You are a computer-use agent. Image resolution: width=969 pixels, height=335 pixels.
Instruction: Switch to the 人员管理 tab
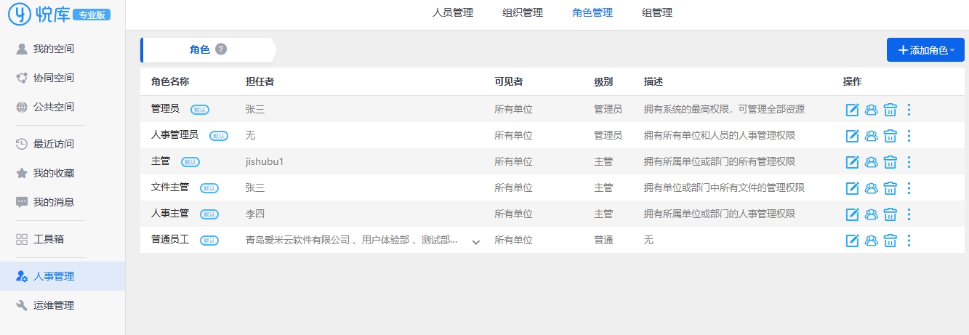(x=452, y=12)
